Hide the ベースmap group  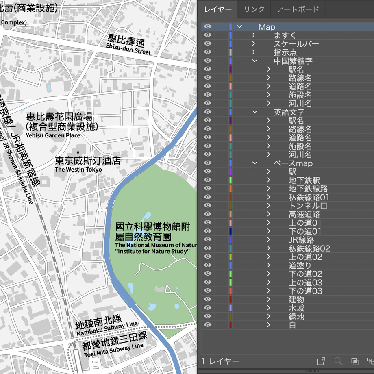pyautogui.click(x=207, y=163)
